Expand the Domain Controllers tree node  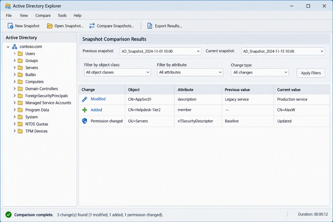[15, 89]
